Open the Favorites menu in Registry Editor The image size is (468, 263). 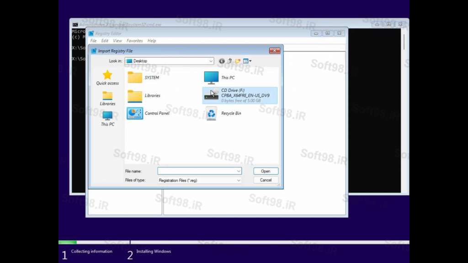pyautogui.click(x=135, y=41)
